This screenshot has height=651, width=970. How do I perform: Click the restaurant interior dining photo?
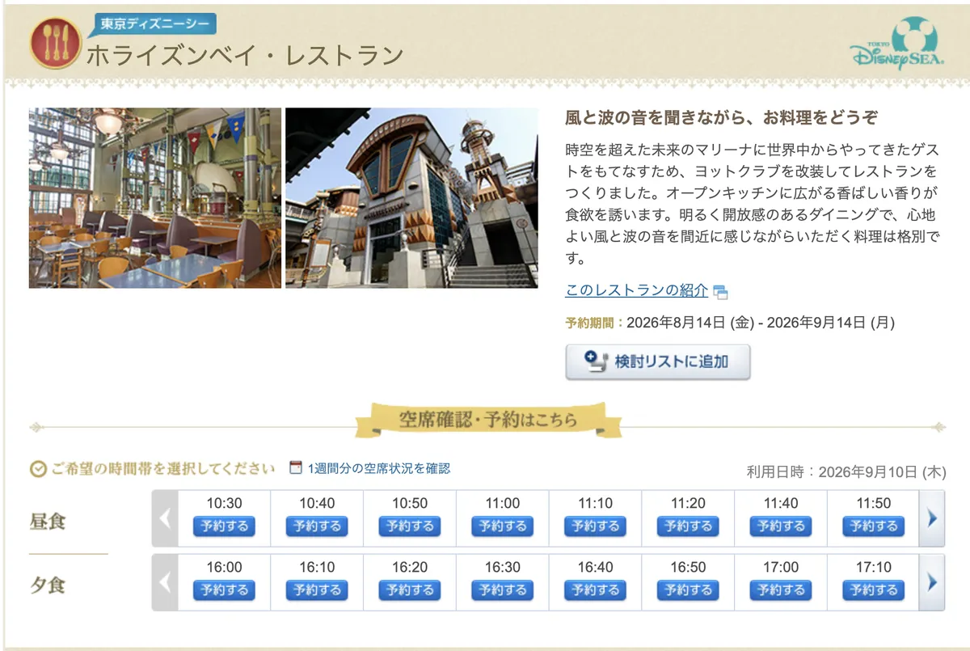pyautogui.click(x=155, y=198)
